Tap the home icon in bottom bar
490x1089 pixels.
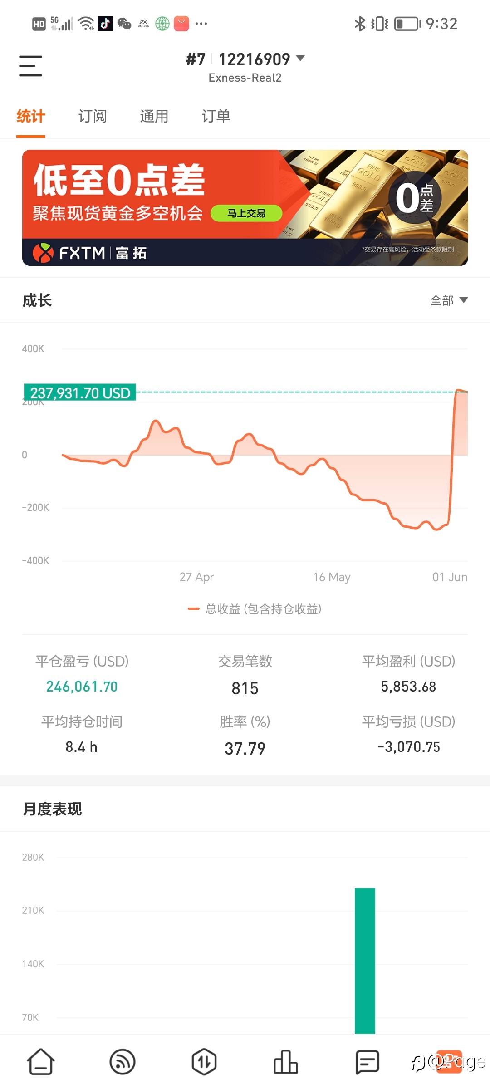tap(41, 1062)
